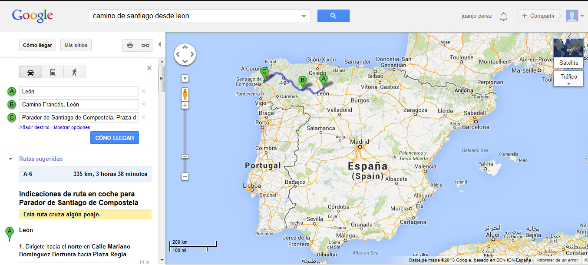The width and height of the screenshot is (588, 265).
Task: Pan the map left with the compass arrow
Action: [178, 54]
